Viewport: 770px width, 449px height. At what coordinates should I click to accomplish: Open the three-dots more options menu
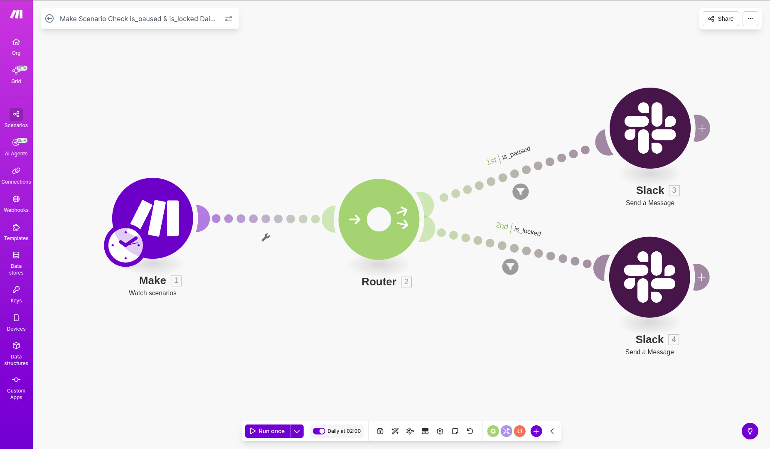(750, 19)
